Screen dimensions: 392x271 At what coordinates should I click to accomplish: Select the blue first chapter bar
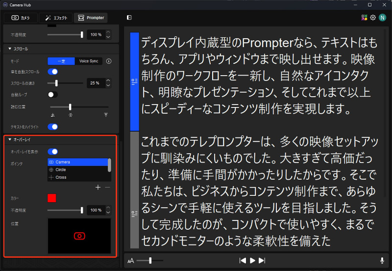[x=134, y=81]
